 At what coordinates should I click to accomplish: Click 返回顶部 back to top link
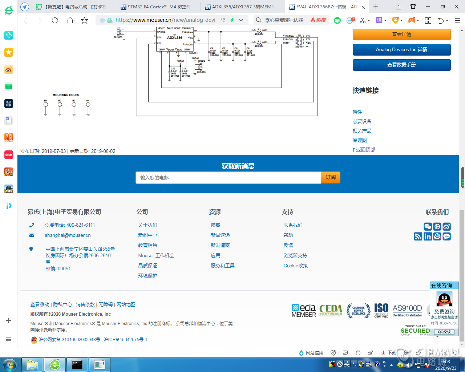[x=364, y=150]
